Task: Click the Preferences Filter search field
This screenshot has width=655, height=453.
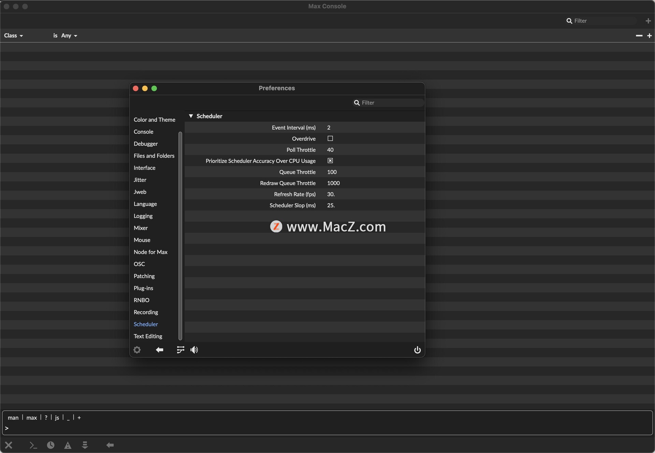Action: [x=388, y=103]
